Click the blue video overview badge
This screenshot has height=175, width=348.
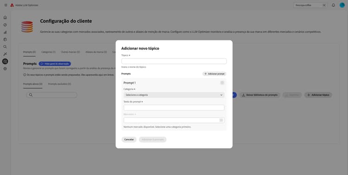[x=55, y=64]
